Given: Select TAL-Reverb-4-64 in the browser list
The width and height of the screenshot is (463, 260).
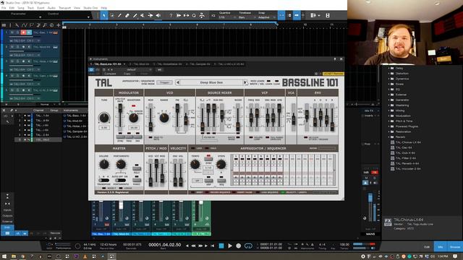Looking at the screenshot, I should 407,164.
